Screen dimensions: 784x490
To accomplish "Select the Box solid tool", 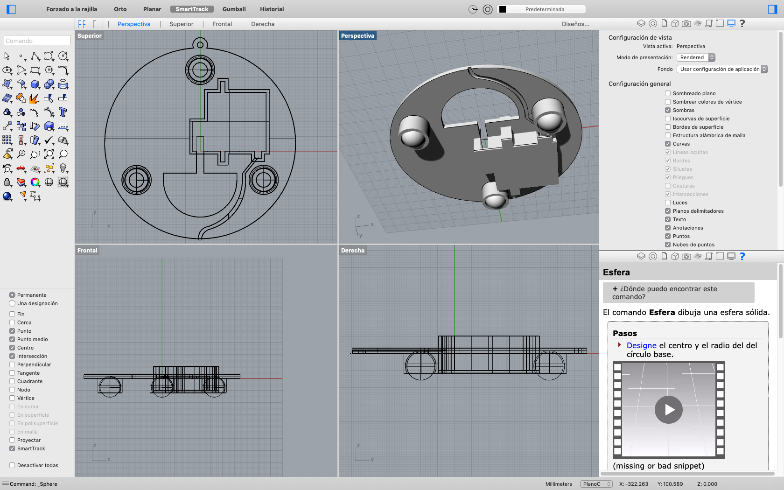I will pyautogui.click(x=35, y=84).
